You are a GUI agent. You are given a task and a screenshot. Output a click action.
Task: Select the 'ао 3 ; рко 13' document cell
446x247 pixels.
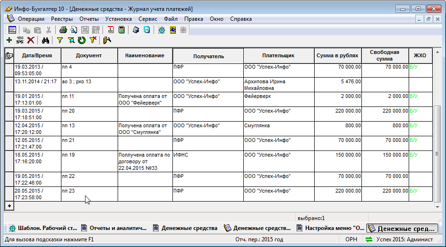(89, 85)
